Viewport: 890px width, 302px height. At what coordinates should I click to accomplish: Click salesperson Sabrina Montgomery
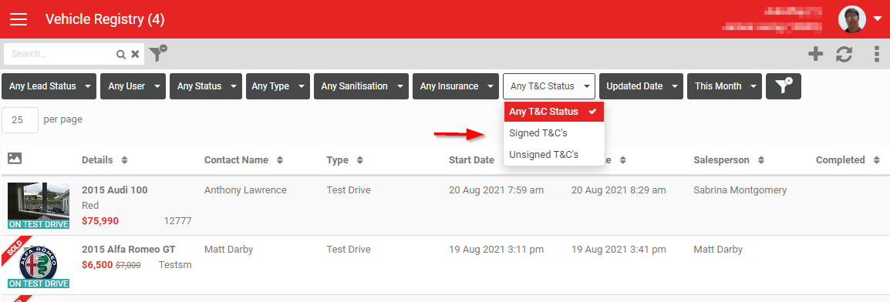[x=740, y=190]
